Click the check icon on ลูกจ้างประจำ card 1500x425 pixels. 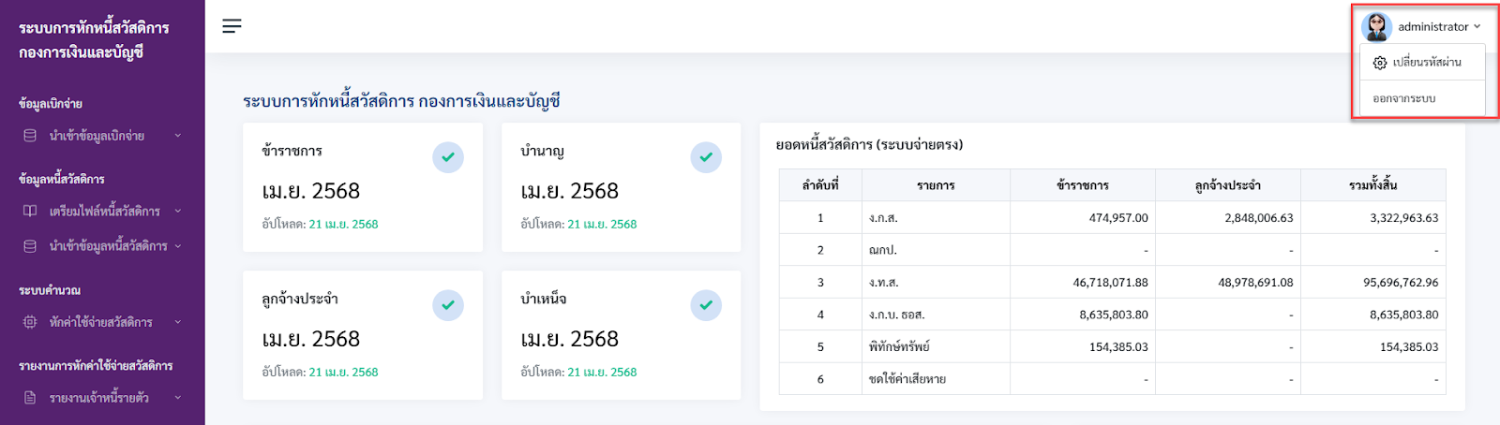click(448, 305)
